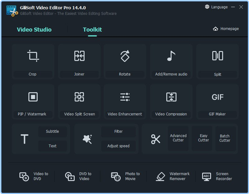This screenshot has width=249, height=194.
Task: Select the Toolkit tab
Action: click(x=93, y=30)
